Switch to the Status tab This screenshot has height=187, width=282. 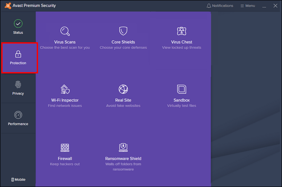(18, 27)
